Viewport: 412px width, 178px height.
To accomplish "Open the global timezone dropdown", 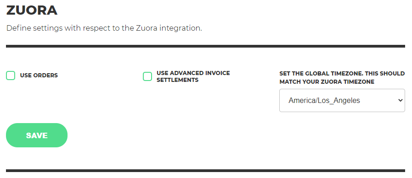I will click(342, 101).
